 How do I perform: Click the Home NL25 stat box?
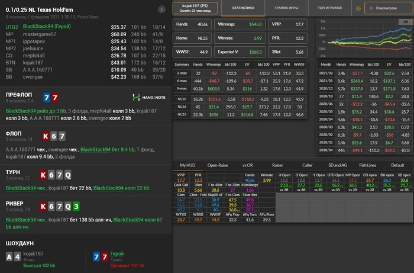[192, 38]
